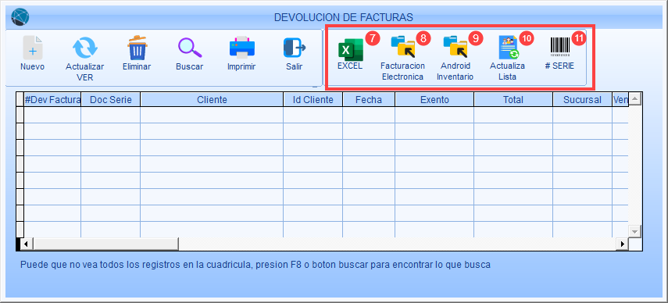Click the first empty Cliente cell
The width and height of the screenshot is (668, 303).
click(x=212, y=115)
